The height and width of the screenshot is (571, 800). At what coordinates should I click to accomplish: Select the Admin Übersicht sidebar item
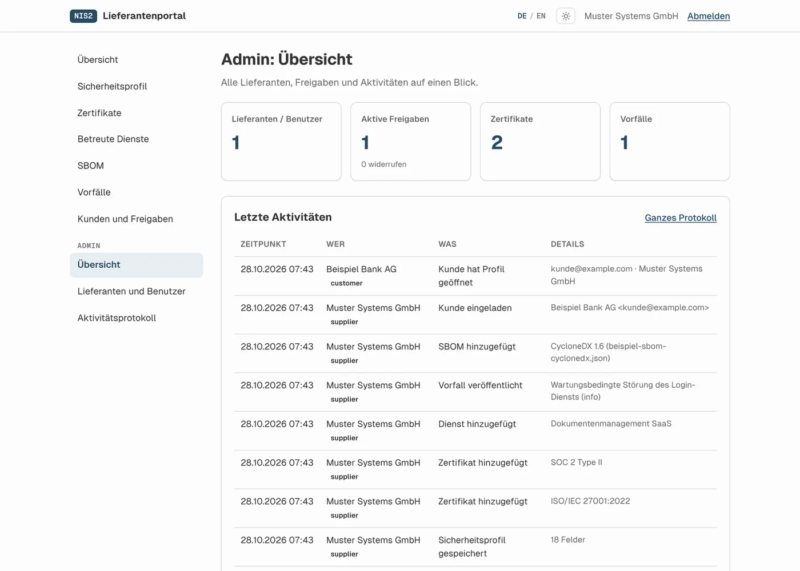point(137,265)
